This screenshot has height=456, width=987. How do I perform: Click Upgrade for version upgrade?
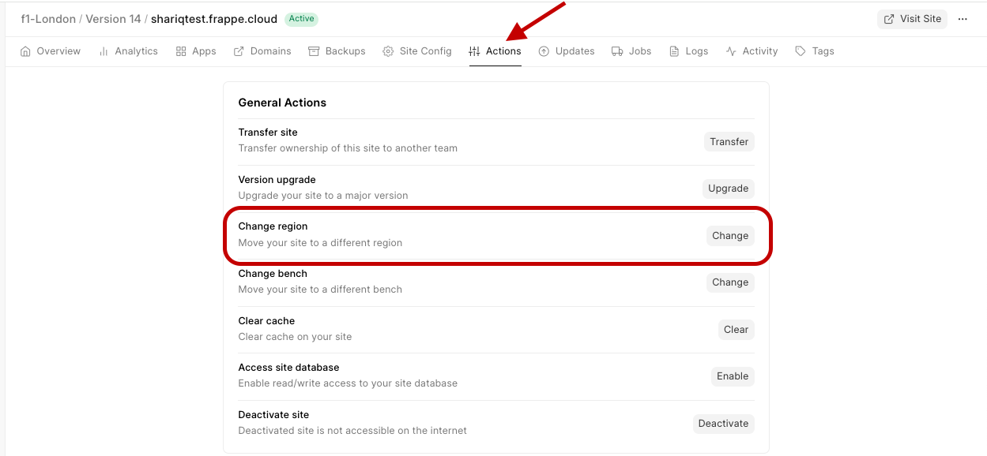[x=728, y=189]
